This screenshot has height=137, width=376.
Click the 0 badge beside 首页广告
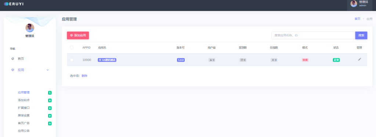point(50,123)
